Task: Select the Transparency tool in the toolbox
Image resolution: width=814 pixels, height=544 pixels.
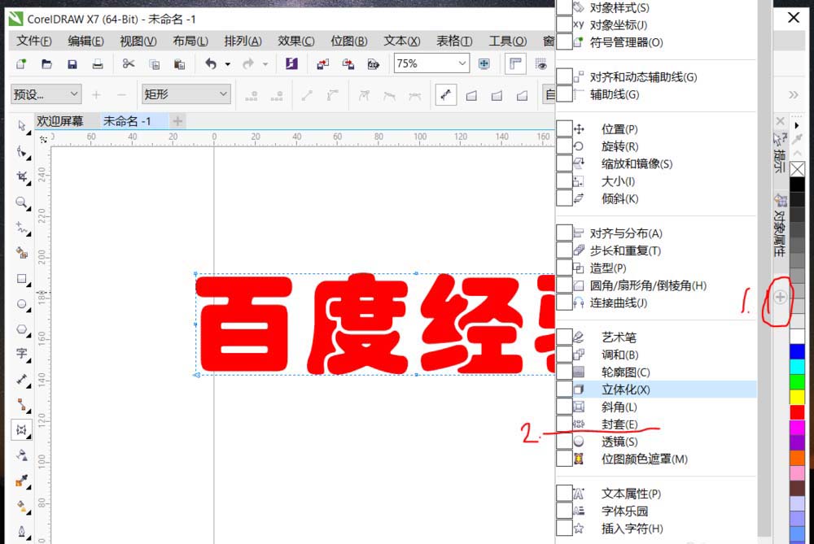Action: pos(22,455)
